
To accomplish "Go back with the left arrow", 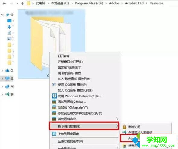I will (x=4, y=3).
